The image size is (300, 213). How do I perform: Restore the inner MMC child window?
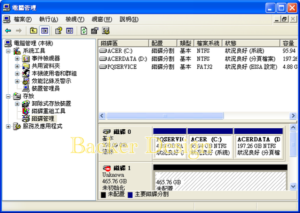284,19
